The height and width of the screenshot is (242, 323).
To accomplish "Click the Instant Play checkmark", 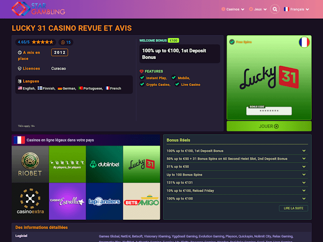I will 142,77.
